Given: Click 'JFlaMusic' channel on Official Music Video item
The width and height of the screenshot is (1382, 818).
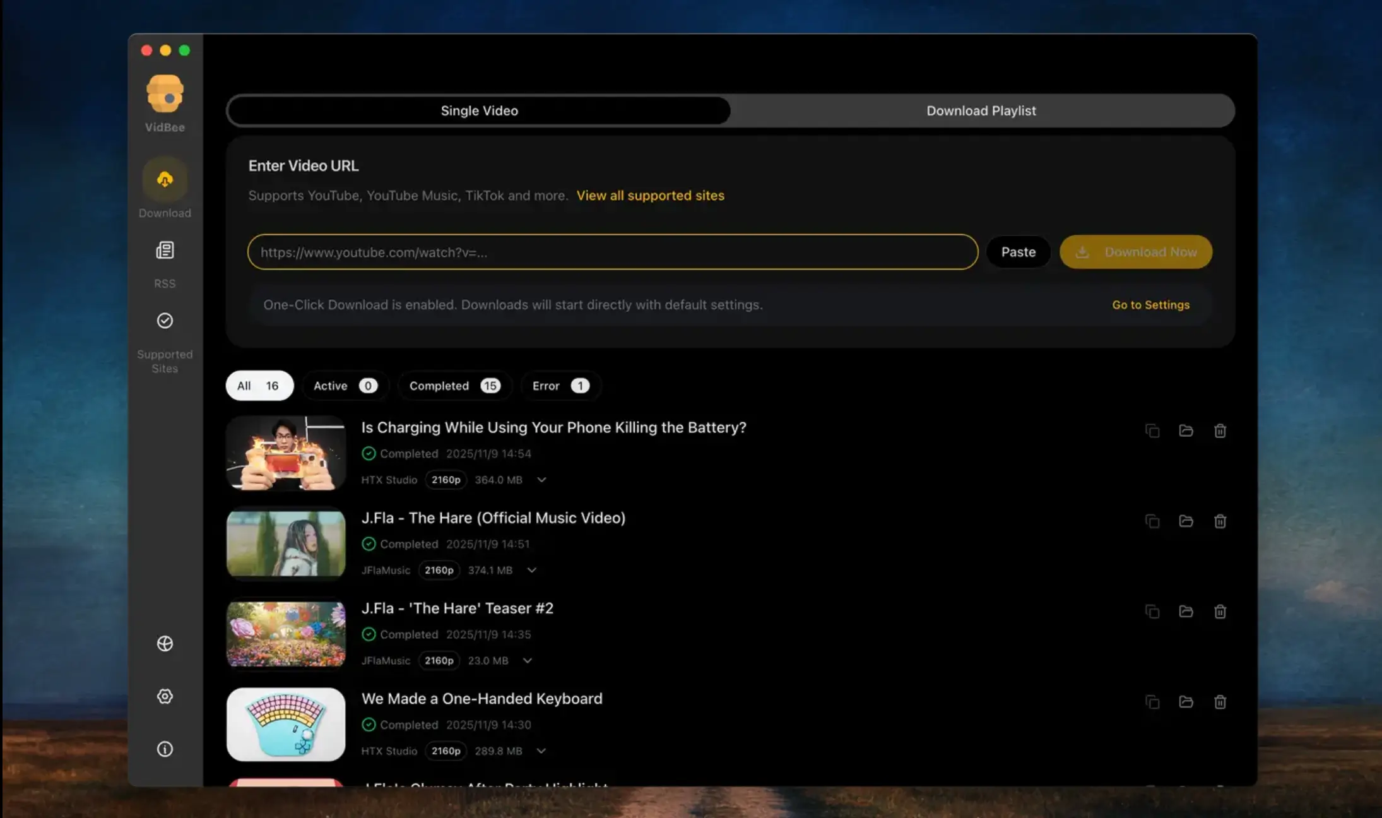Looking at the screenshot, I should (386, 570).
